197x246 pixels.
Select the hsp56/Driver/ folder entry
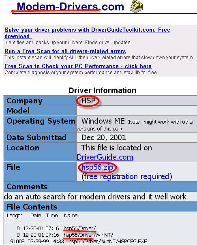click(x=79, y=229)
